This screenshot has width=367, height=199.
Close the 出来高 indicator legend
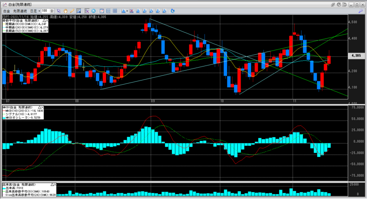pos(55,185)
